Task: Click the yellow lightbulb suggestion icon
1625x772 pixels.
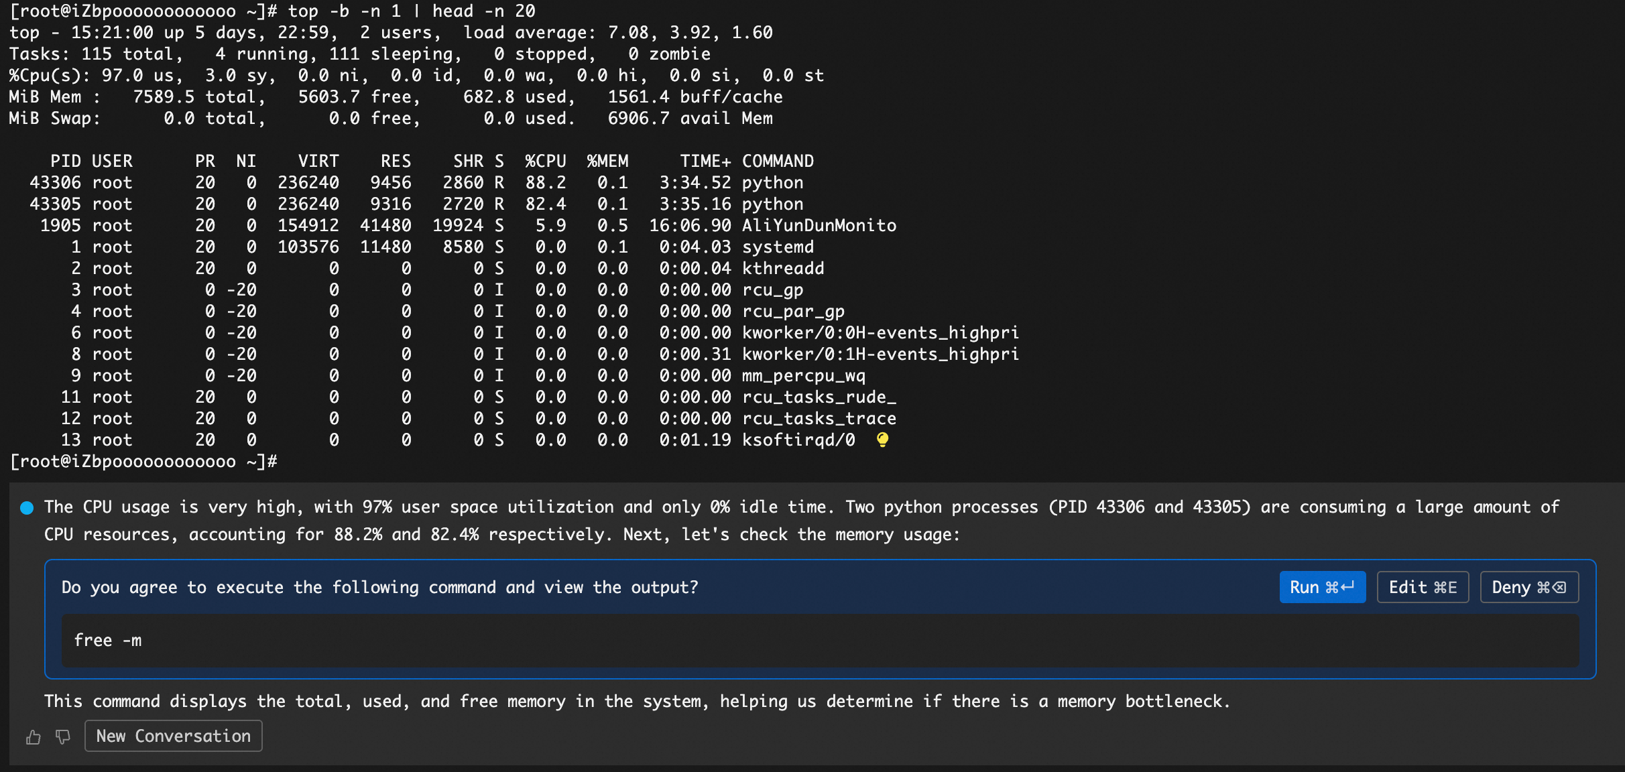Action: pos(882,440)
